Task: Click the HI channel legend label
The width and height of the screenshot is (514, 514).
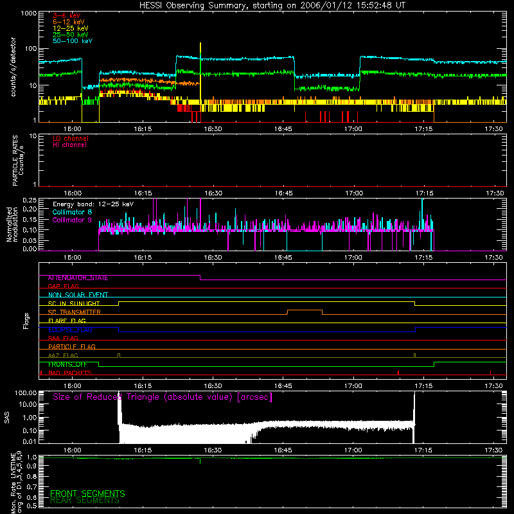Action: (x=69, y=145)
